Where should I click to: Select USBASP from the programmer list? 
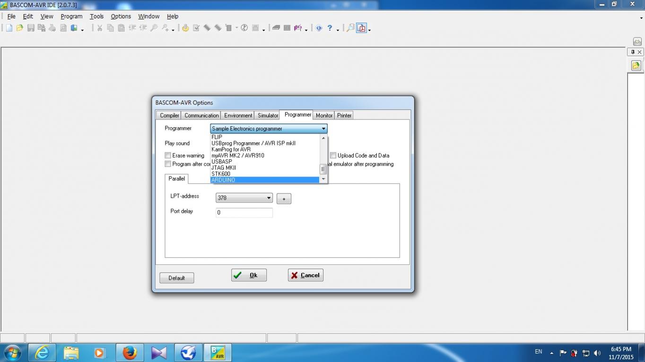pos(222,161)
